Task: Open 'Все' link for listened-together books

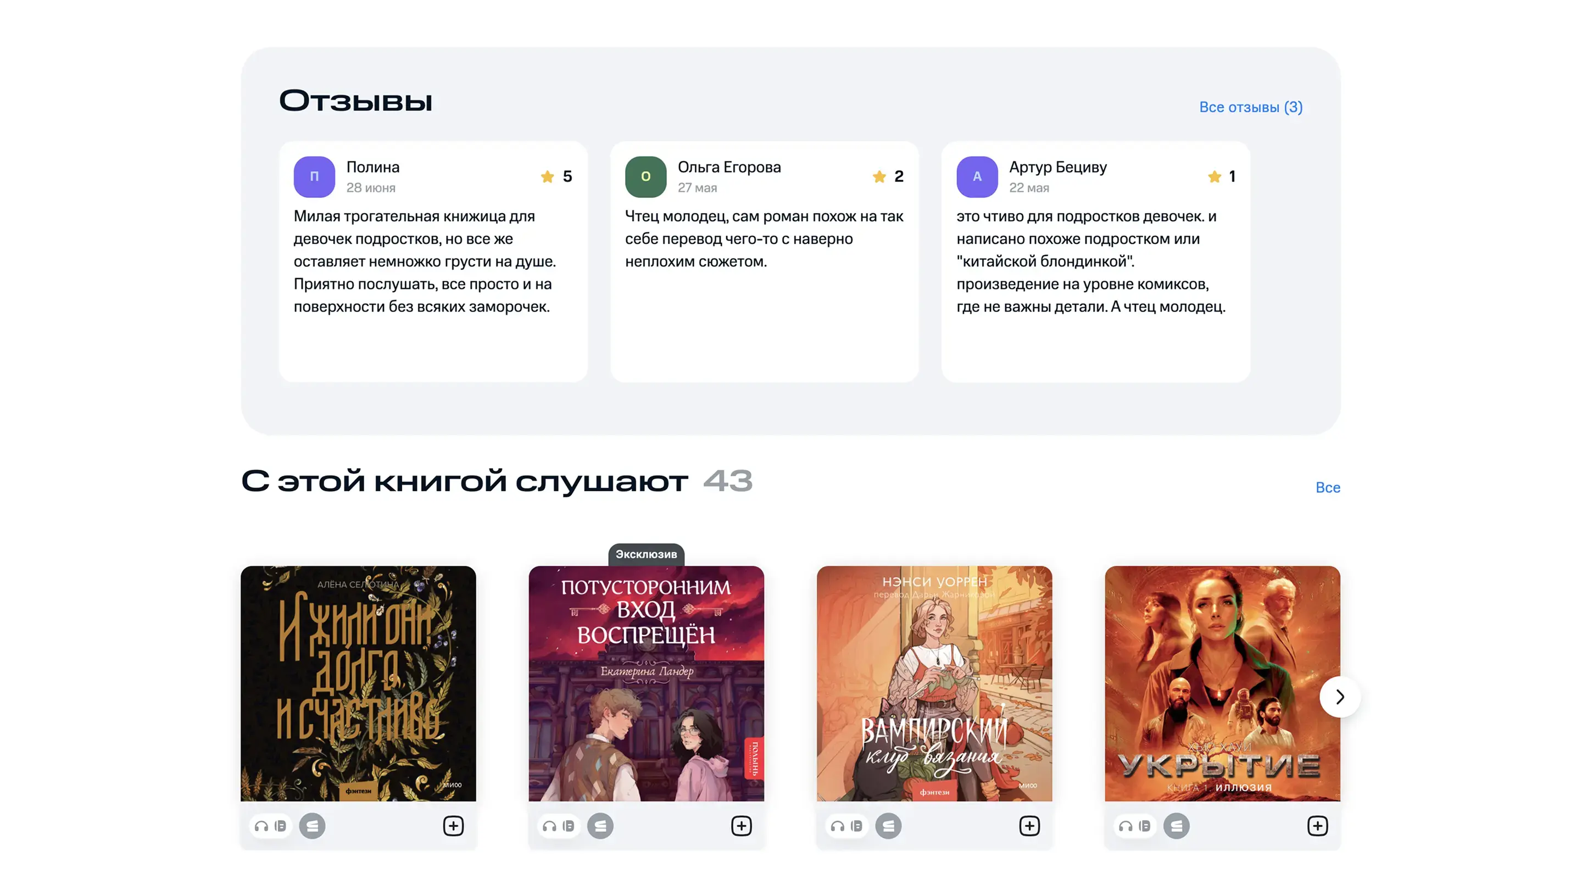Action: click(x=1328, y=488)
